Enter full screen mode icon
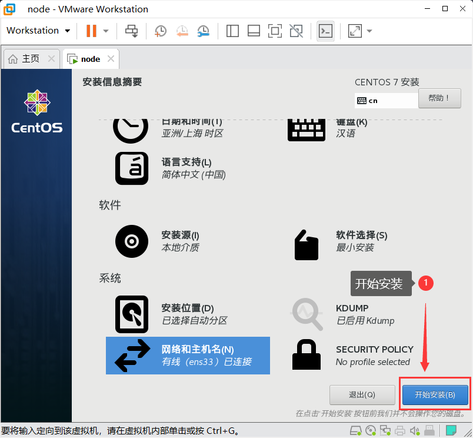 pyautogui.click(x=275, y=31)
